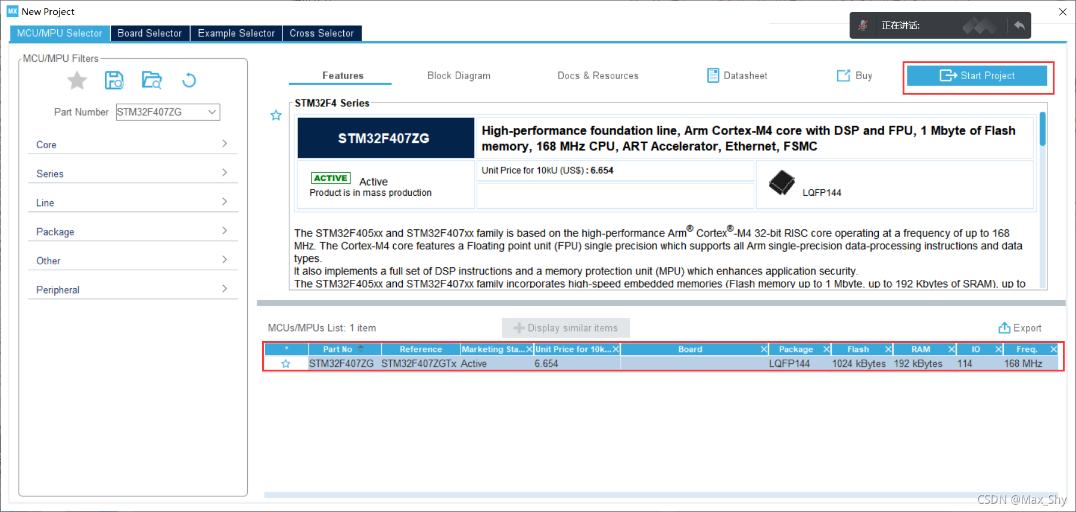Image resolution: width=1076 pixels, height=512 pixels.
Task: Remove the Unit Price column
Action: point(616,349)
